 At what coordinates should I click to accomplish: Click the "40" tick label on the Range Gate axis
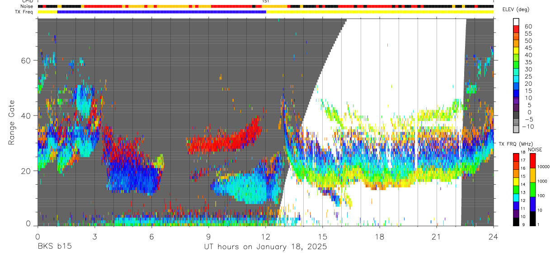tap(26, 116)
